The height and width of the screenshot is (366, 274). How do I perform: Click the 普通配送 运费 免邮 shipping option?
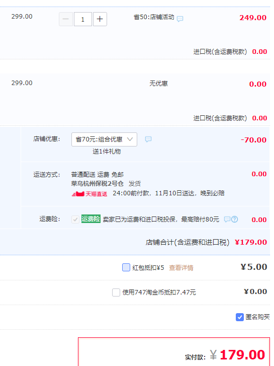click(x=97, y=175)
